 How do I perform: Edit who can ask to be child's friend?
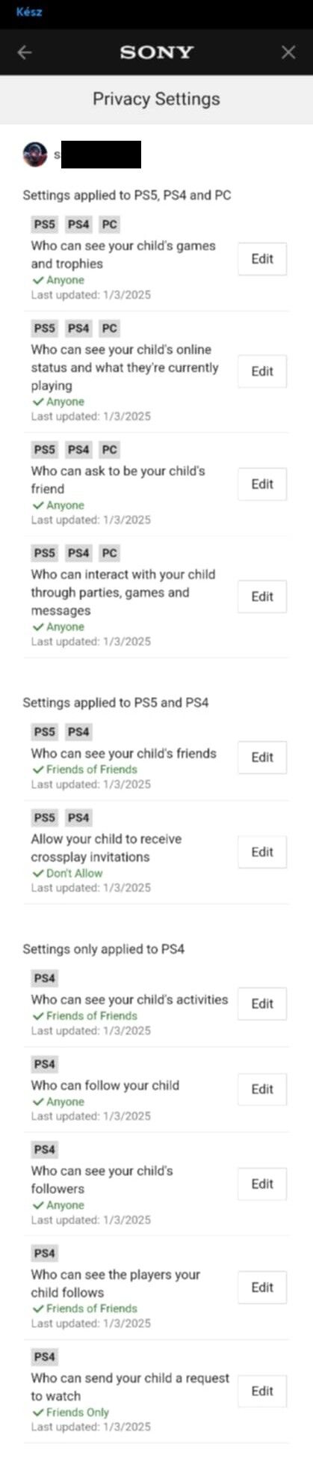click(x=262, y=484)
